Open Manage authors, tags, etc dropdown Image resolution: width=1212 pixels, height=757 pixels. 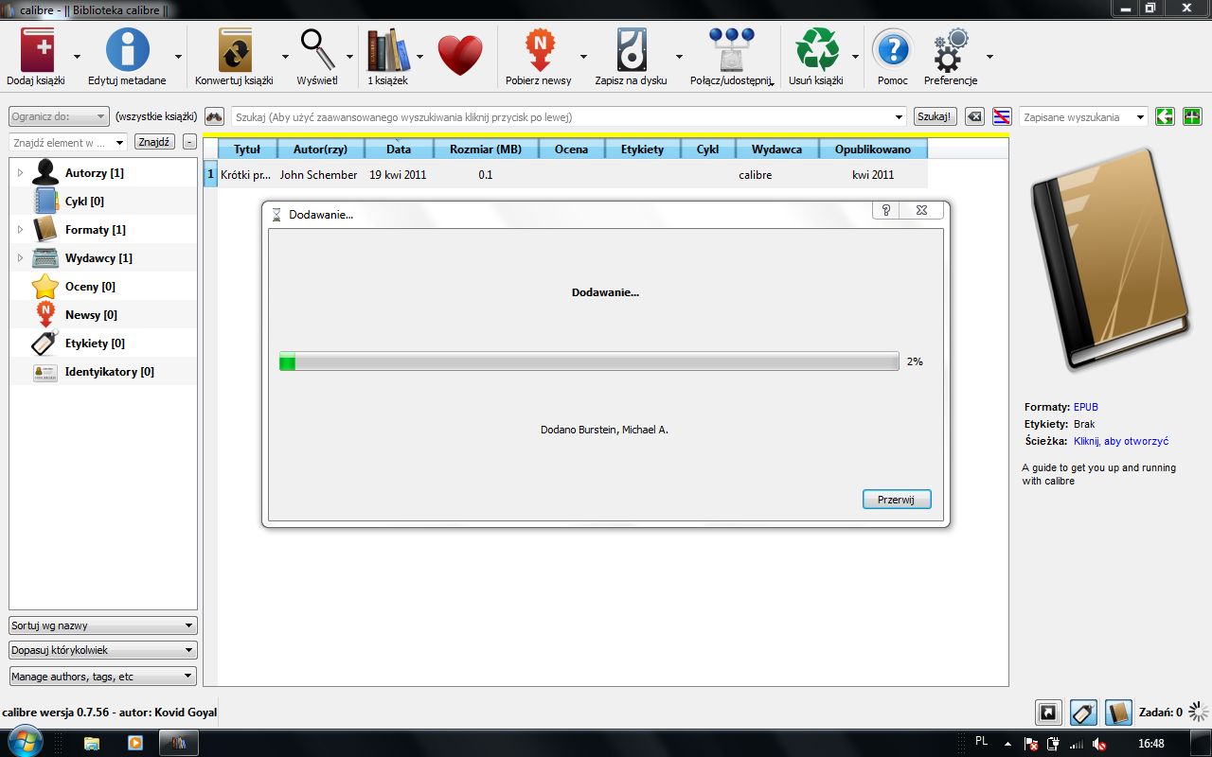[x=103, y=677]
